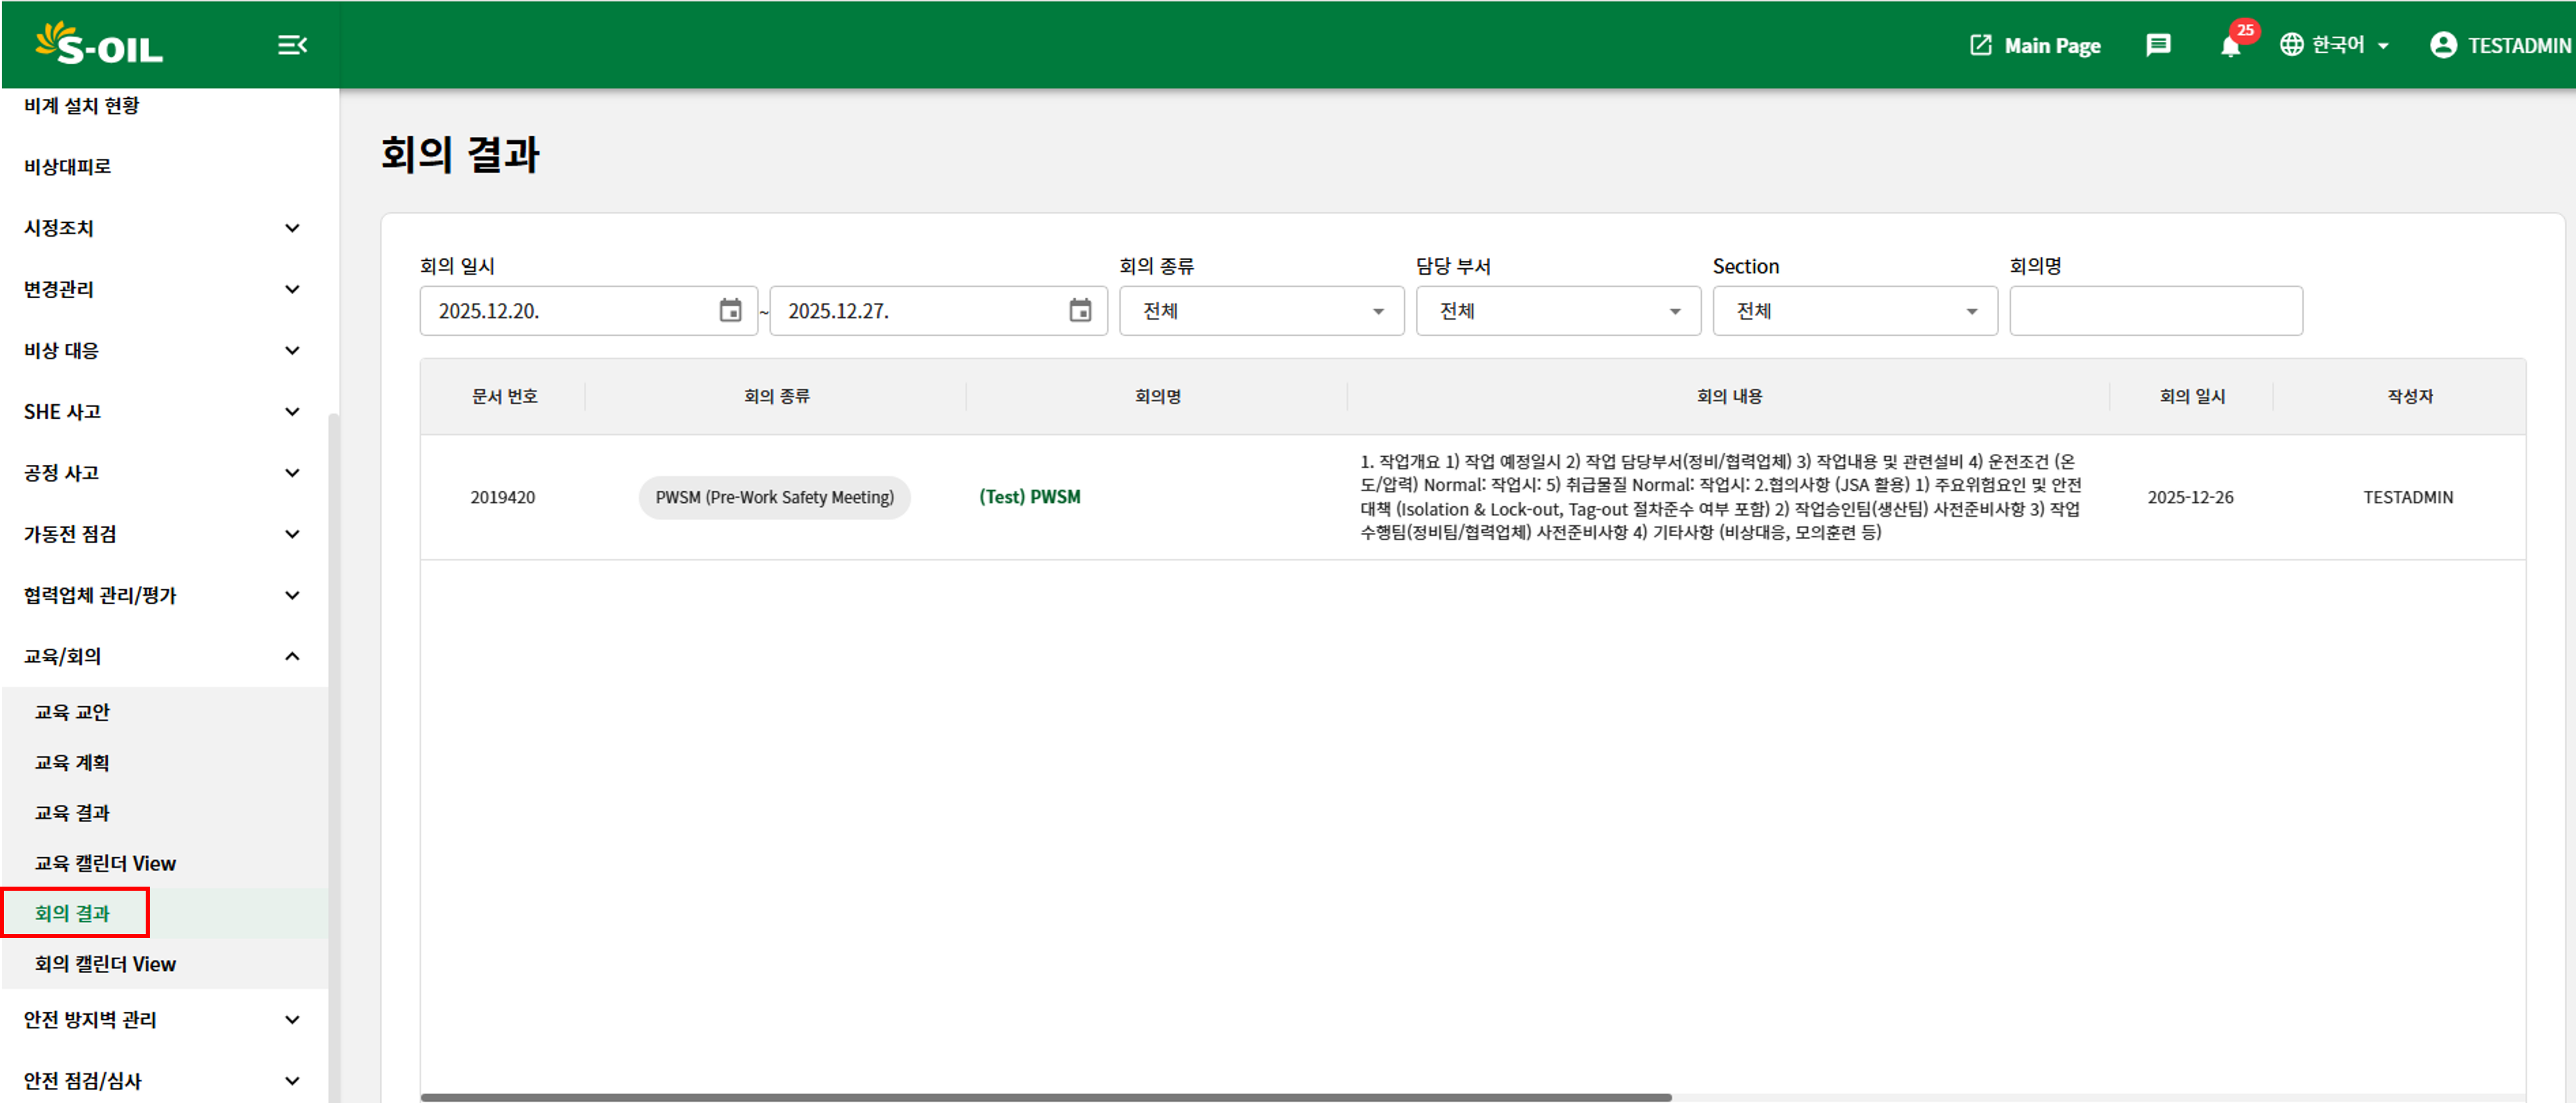
Task: Open the 회의 종류 dropdown
Action: click(1261, 311)
